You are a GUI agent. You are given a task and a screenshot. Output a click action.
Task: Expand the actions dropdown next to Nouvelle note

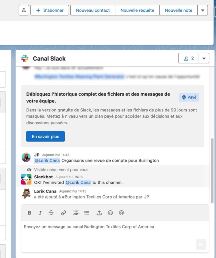coord(203,10)
